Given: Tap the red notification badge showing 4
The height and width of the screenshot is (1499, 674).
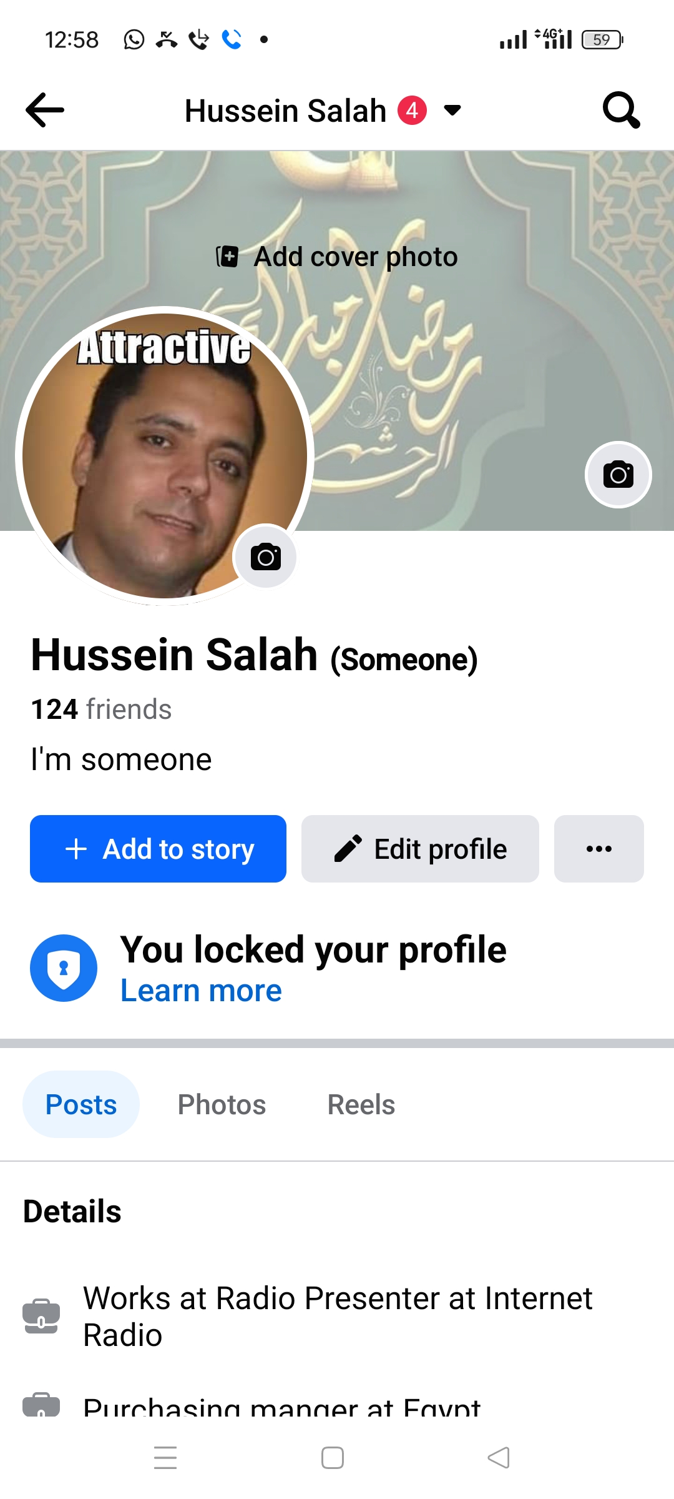Looking at the screenshot, I should point(412,111).
